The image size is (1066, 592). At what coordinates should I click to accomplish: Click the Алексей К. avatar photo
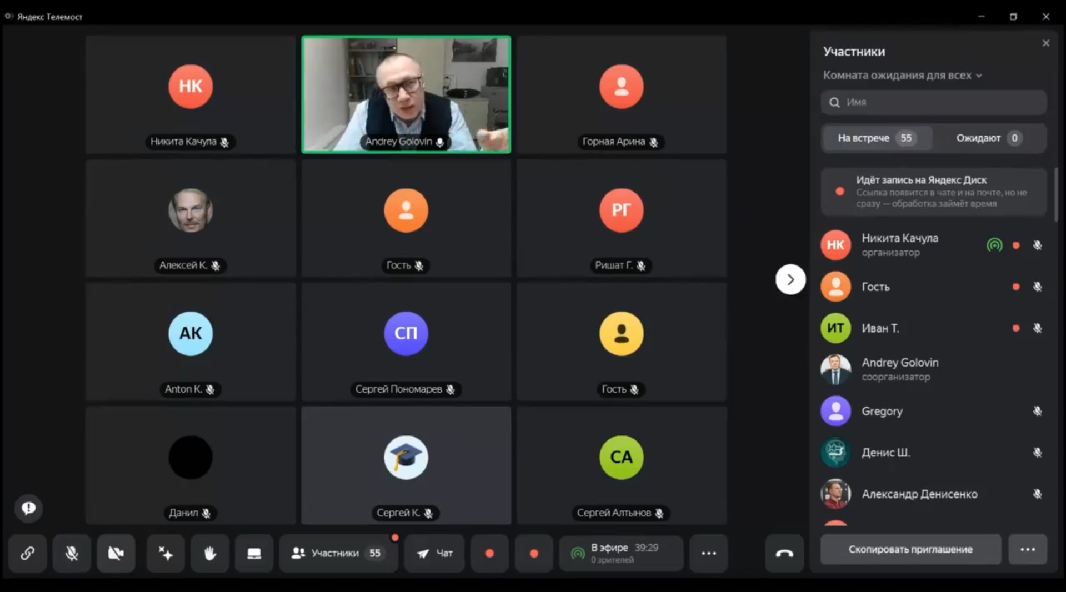(x=191, y=210)
